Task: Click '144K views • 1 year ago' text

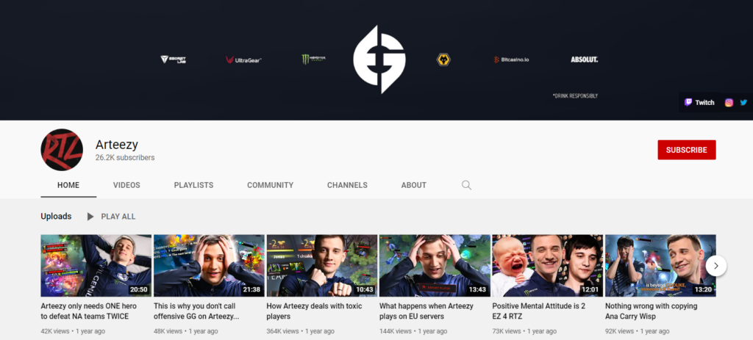Action: click(x=413, y=331)
